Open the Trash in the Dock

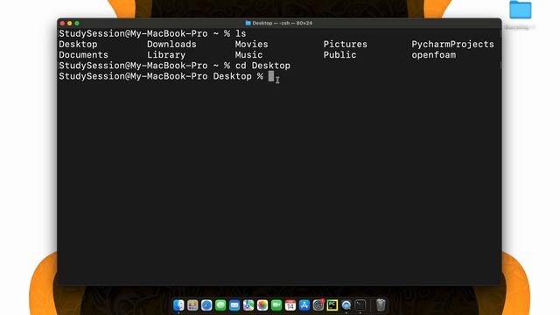tap(381, 305)
